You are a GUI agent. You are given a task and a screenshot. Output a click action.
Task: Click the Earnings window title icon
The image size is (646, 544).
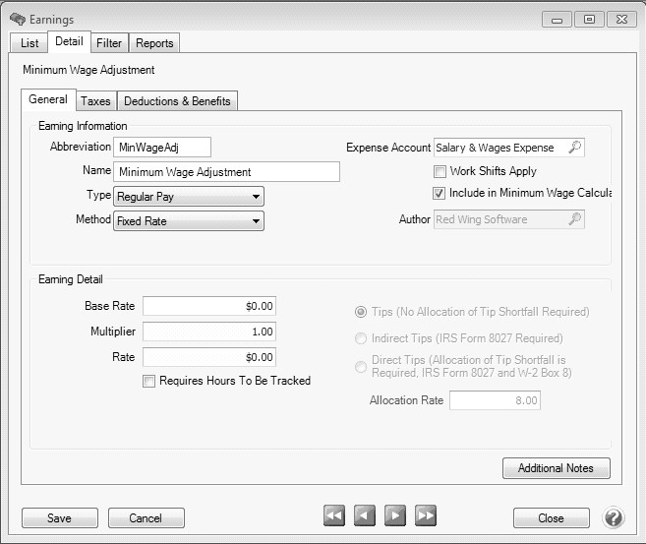[x=17, y=20]
